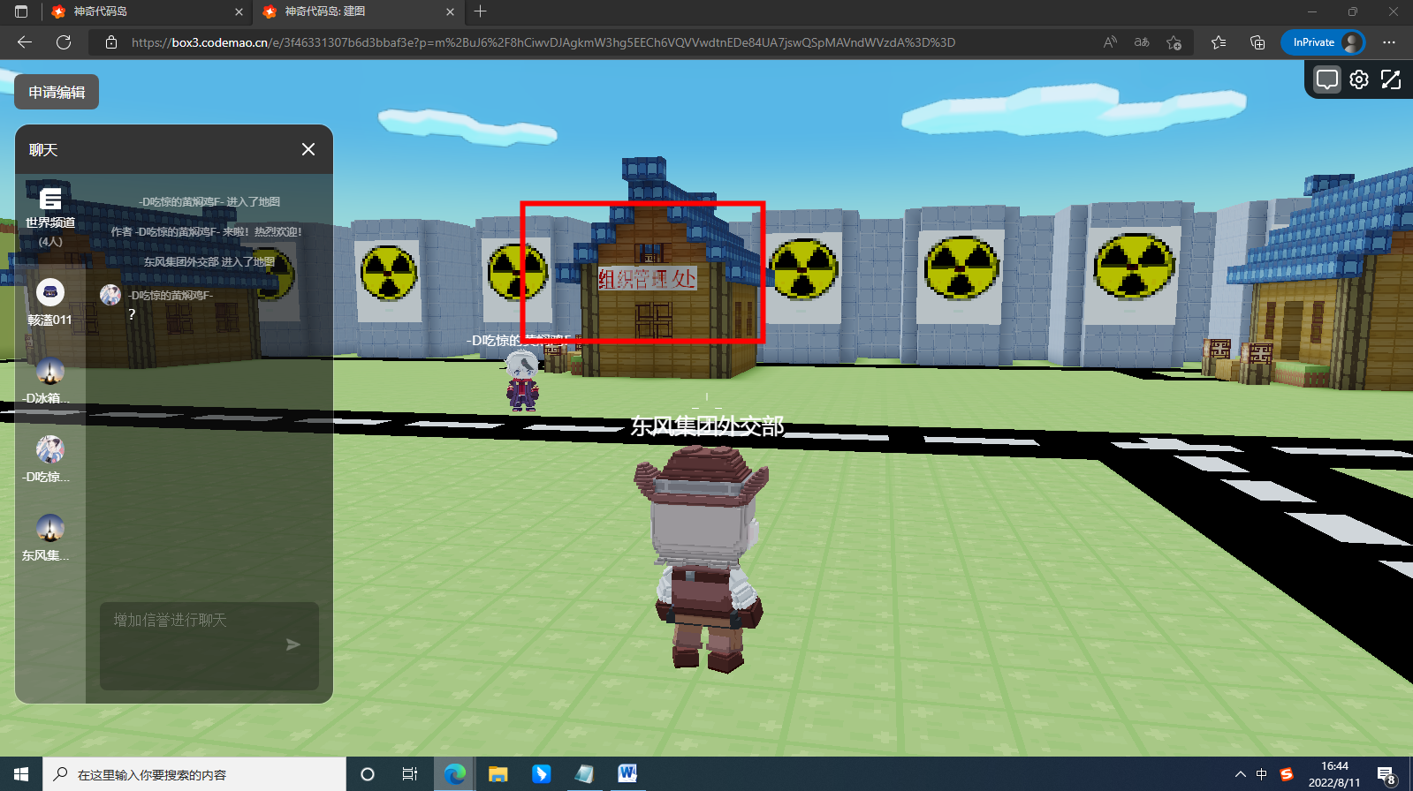1413x791 pixels.
Task: Click the 东风集团外交部 进入了地图 message
Action: 209,261
